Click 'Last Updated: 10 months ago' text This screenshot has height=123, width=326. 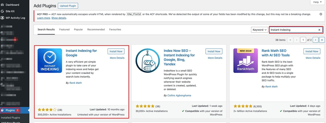pyautogui.click(x=107, y=110)
